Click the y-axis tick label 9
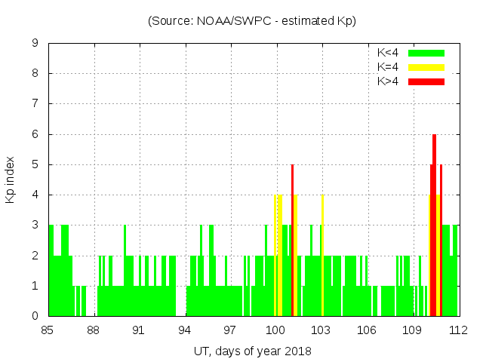The image size is (483, 362). pyautogui.click(x=35, y=43)
